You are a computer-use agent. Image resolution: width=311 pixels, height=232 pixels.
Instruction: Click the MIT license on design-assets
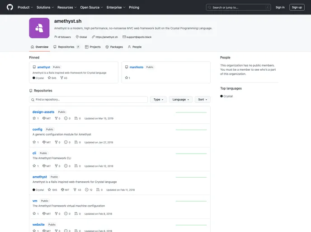[47, 118]
